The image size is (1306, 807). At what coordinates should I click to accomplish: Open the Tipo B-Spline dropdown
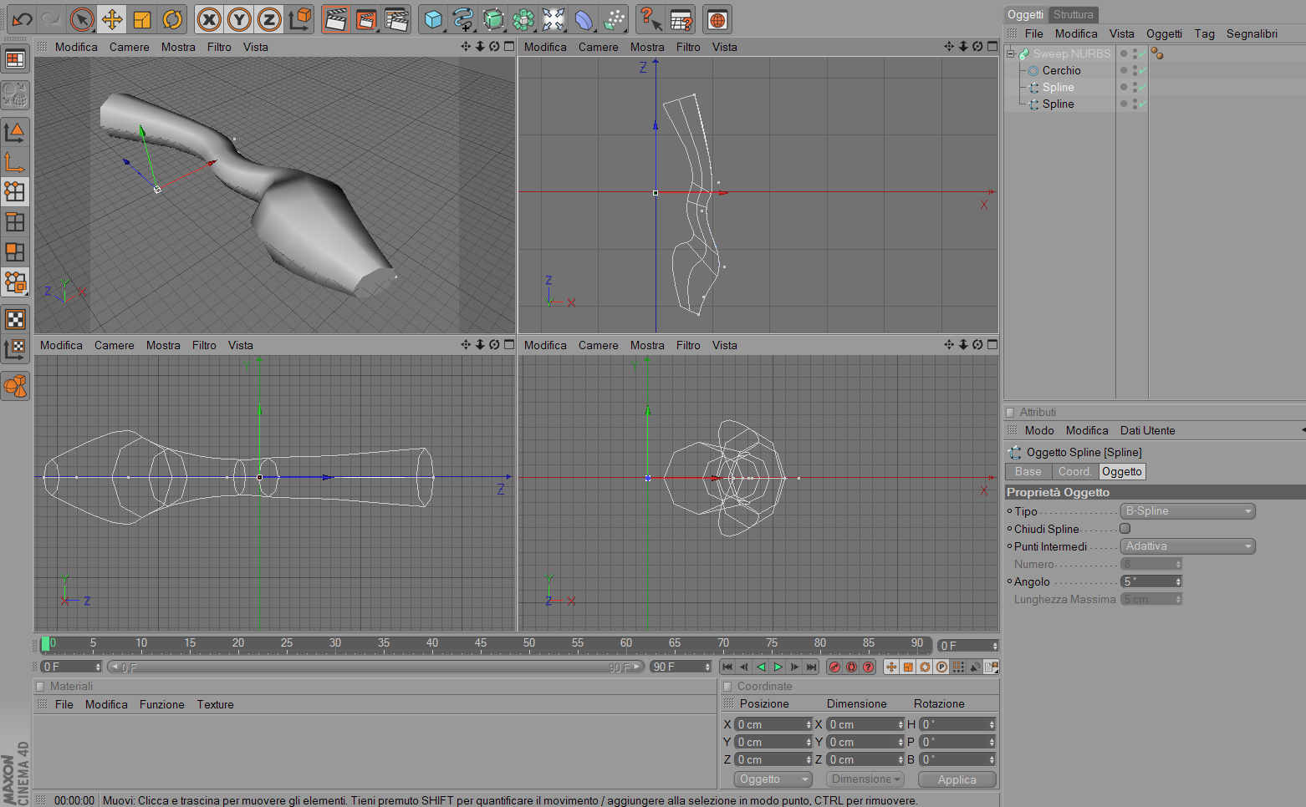(1187, 511)
